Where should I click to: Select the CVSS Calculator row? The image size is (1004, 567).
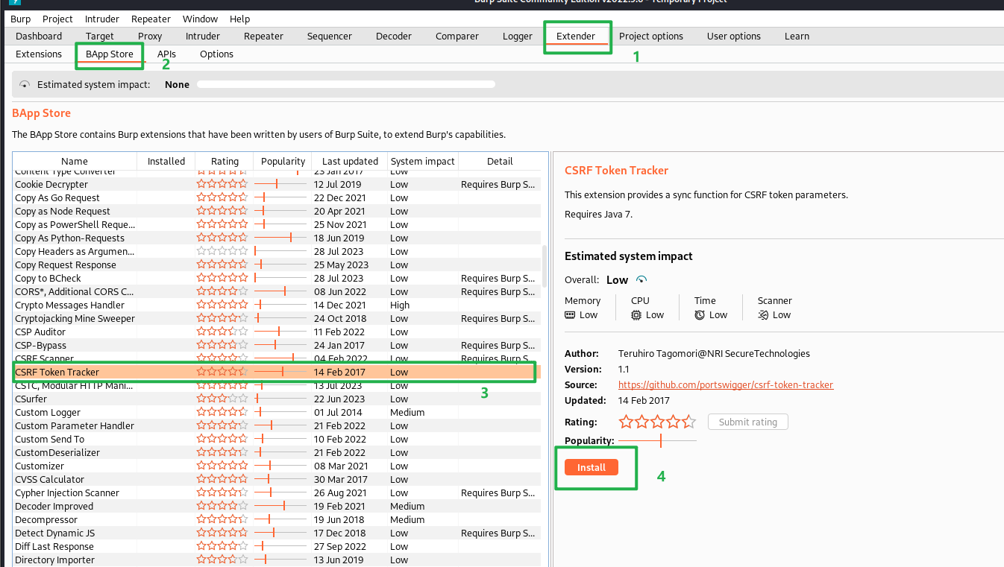pos(277,479)
